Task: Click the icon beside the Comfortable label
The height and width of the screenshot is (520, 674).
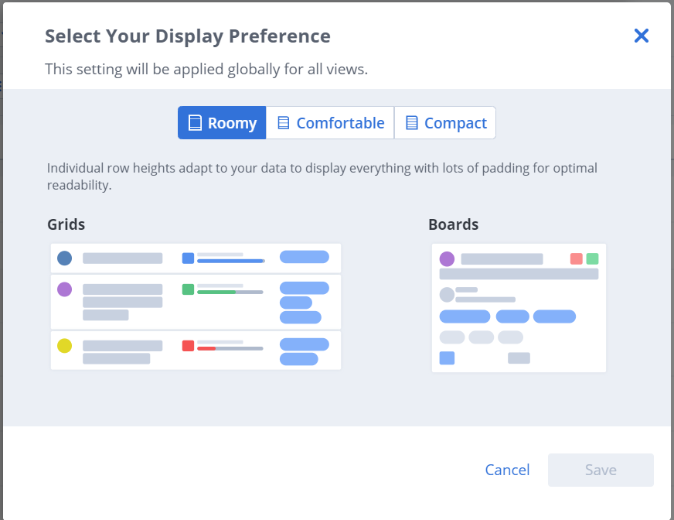Action: [x=284, y=123]
